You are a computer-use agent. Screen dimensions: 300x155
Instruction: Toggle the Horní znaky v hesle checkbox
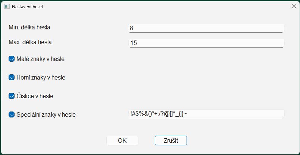click(x=12, y=77)
